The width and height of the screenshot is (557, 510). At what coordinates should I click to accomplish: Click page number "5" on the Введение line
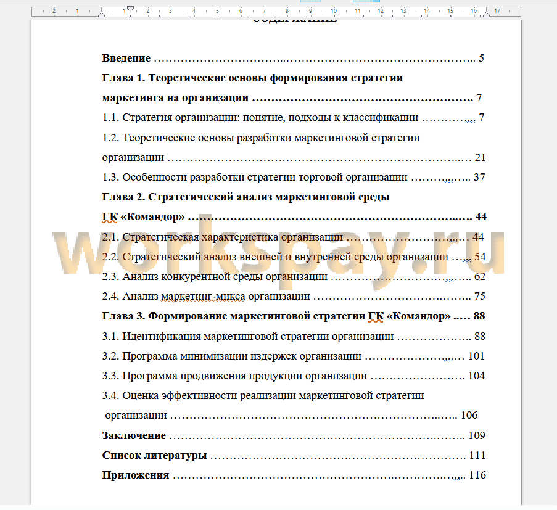[x=481, y=58]
